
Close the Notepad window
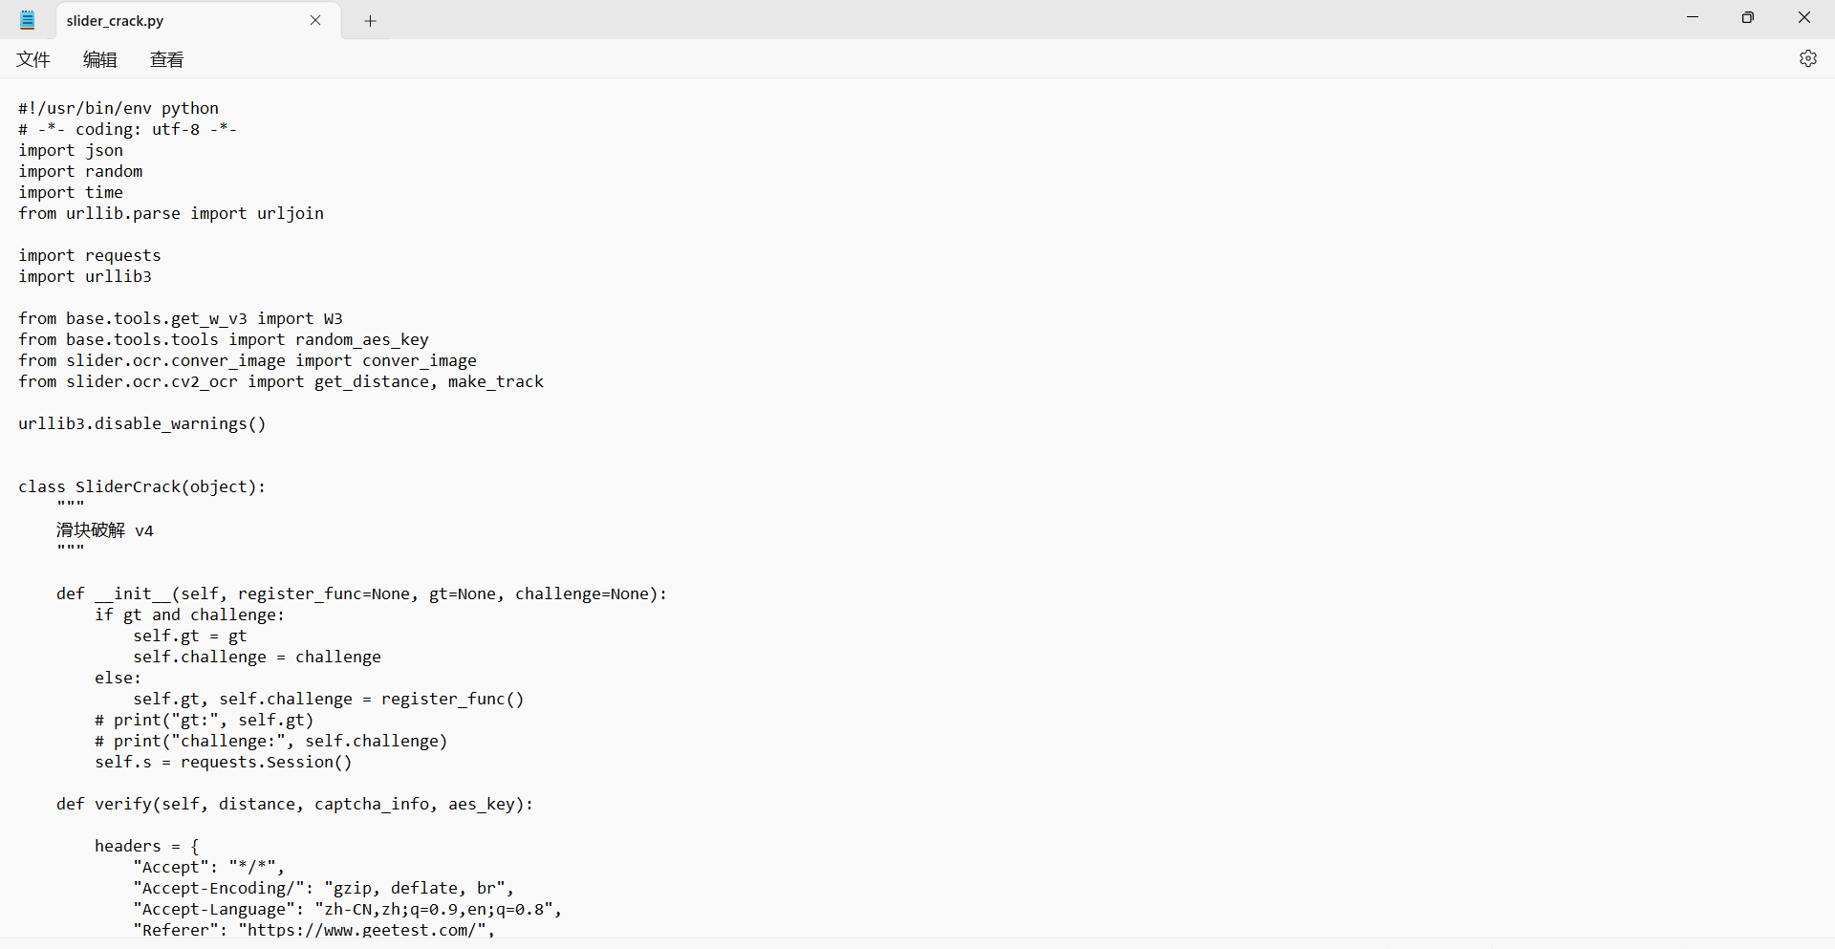pyautogui.click(x=1804, y=17)
